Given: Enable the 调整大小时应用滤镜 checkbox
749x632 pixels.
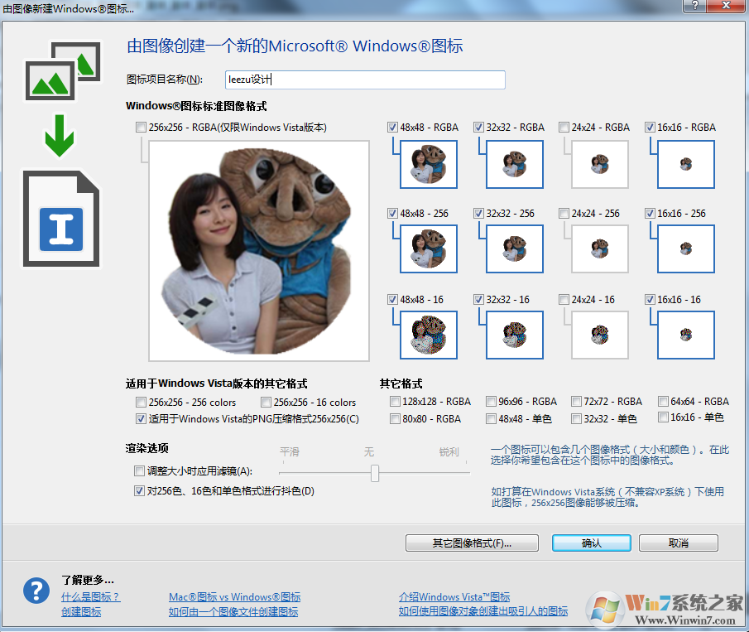Looking at the screenshot, I should (140, 471).
